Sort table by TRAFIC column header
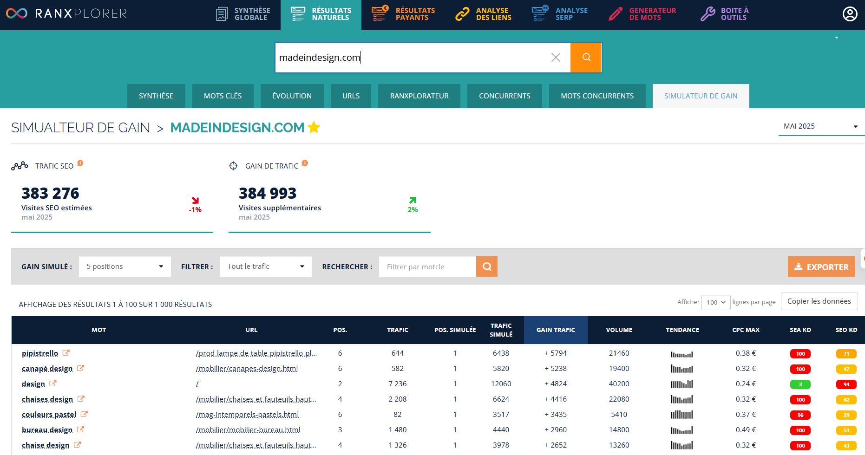This screenshot has height=455, width=865. pyautogui.click(x=398, y=330)
